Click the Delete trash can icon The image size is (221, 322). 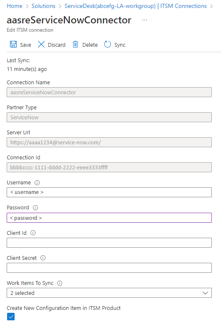pos(75,44)
